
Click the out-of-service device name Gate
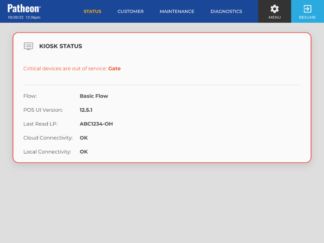coord(115,68)
